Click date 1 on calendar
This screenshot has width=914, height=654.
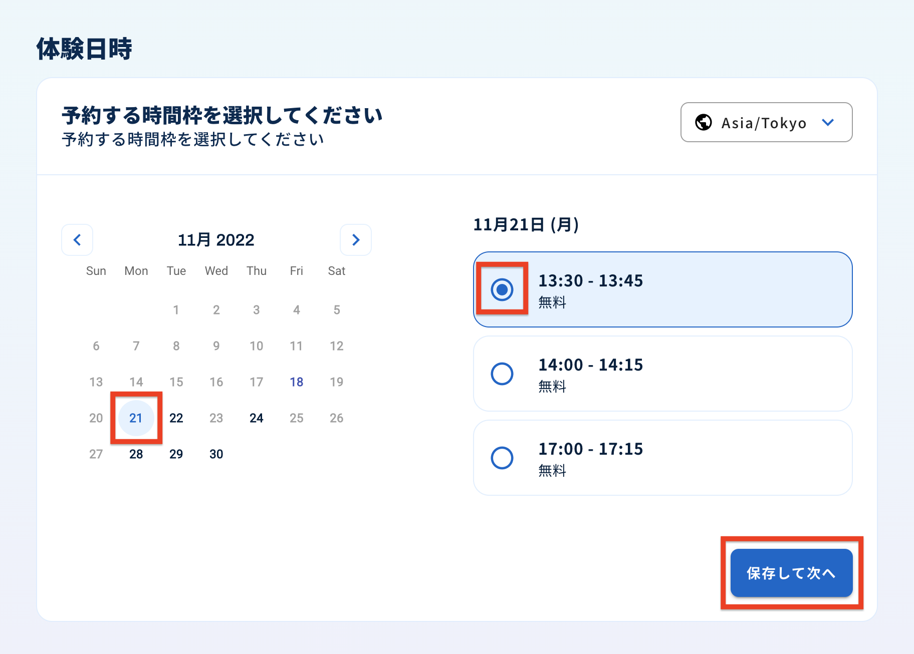[x=176, y=310]
